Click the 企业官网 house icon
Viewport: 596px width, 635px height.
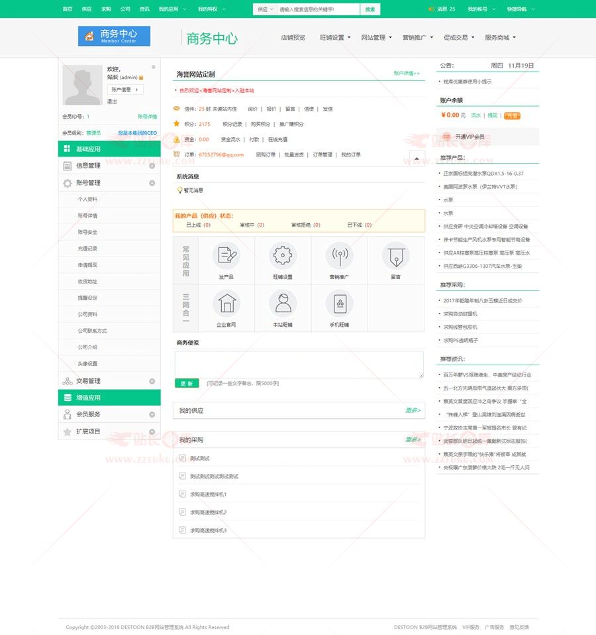[226, 303]
